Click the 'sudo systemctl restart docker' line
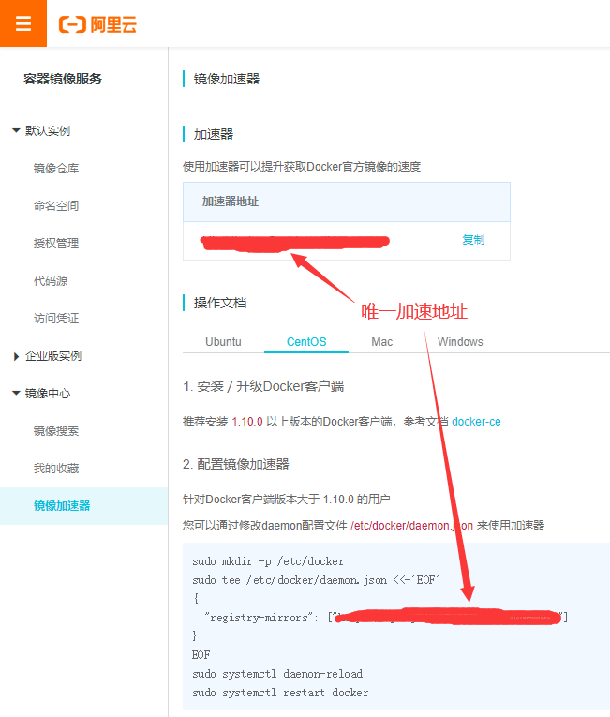 coord(280,693)
